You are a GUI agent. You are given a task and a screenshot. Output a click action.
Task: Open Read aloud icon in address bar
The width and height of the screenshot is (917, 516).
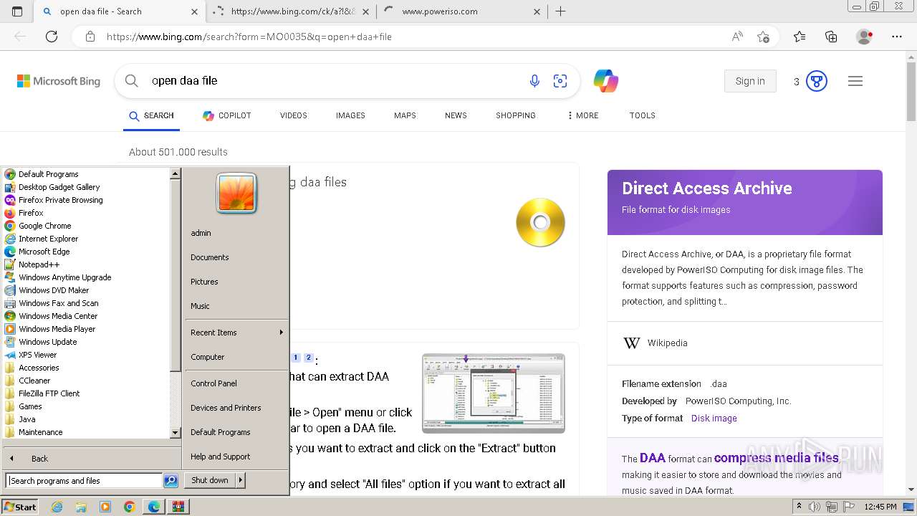(737, 37)
